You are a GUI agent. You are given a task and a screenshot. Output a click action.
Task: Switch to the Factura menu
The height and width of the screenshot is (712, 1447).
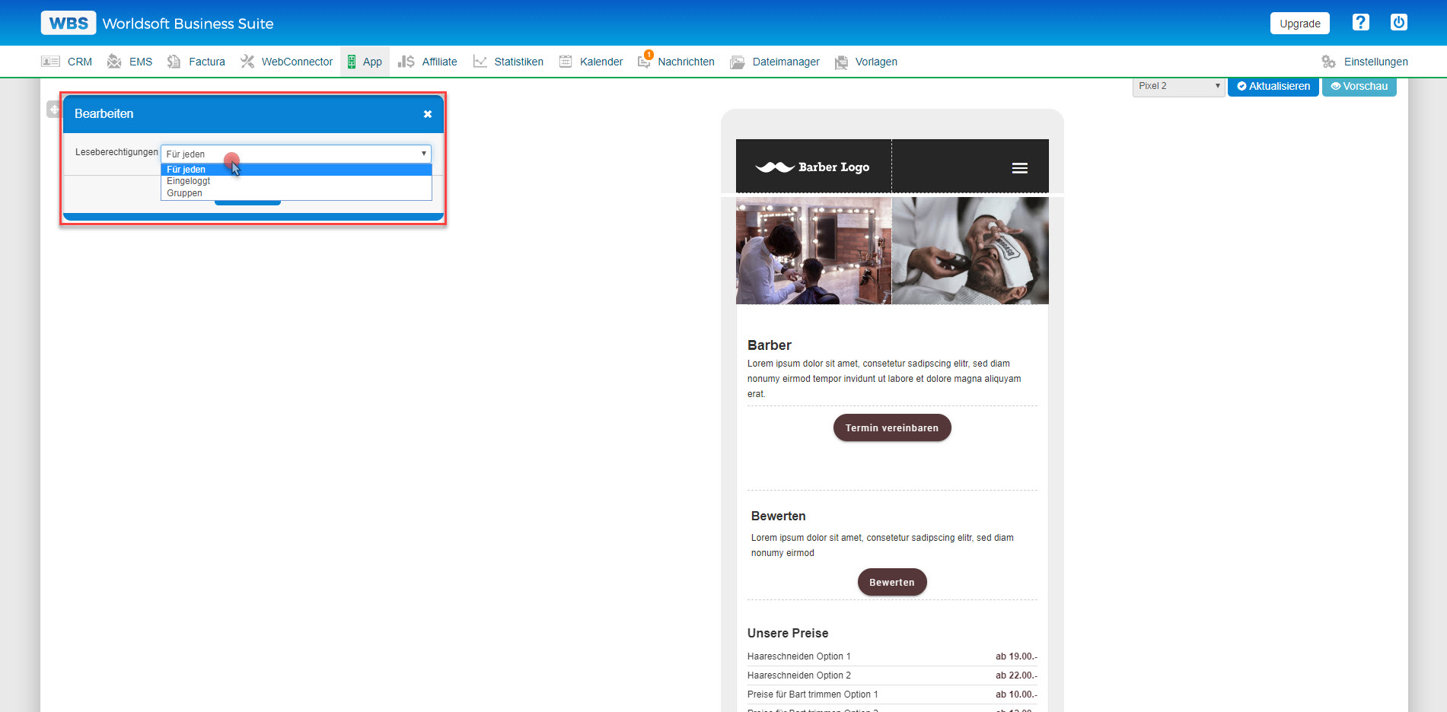[x=206, y=62]
